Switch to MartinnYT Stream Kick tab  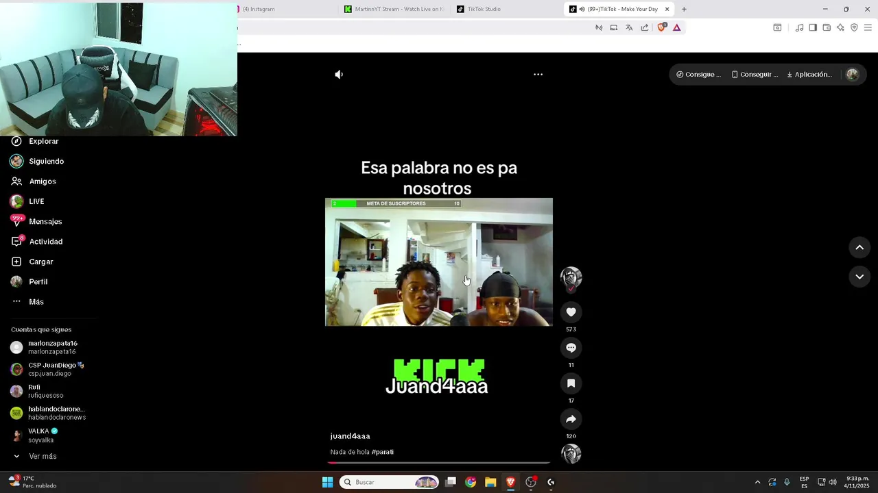[394, 9]
